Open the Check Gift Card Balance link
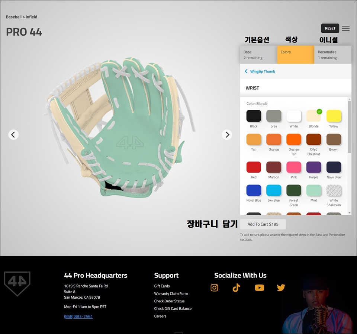Image resolution: width=357 pixels, height=334 pixels. point(173,308)
